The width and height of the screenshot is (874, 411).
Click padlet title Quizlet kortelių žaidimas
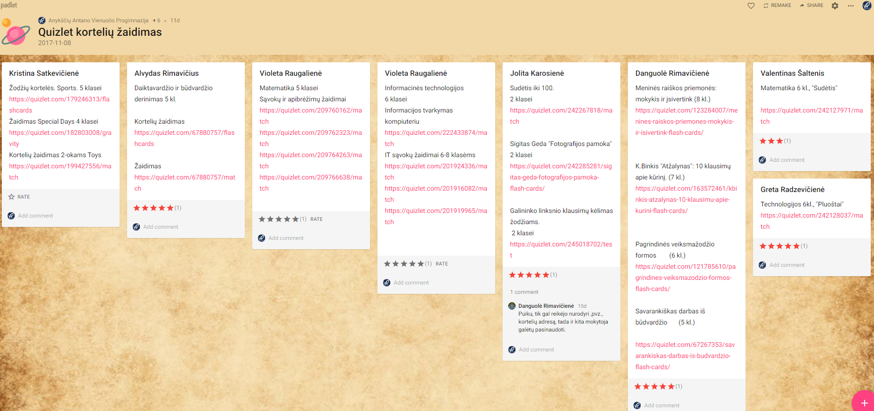coord(100,32)
